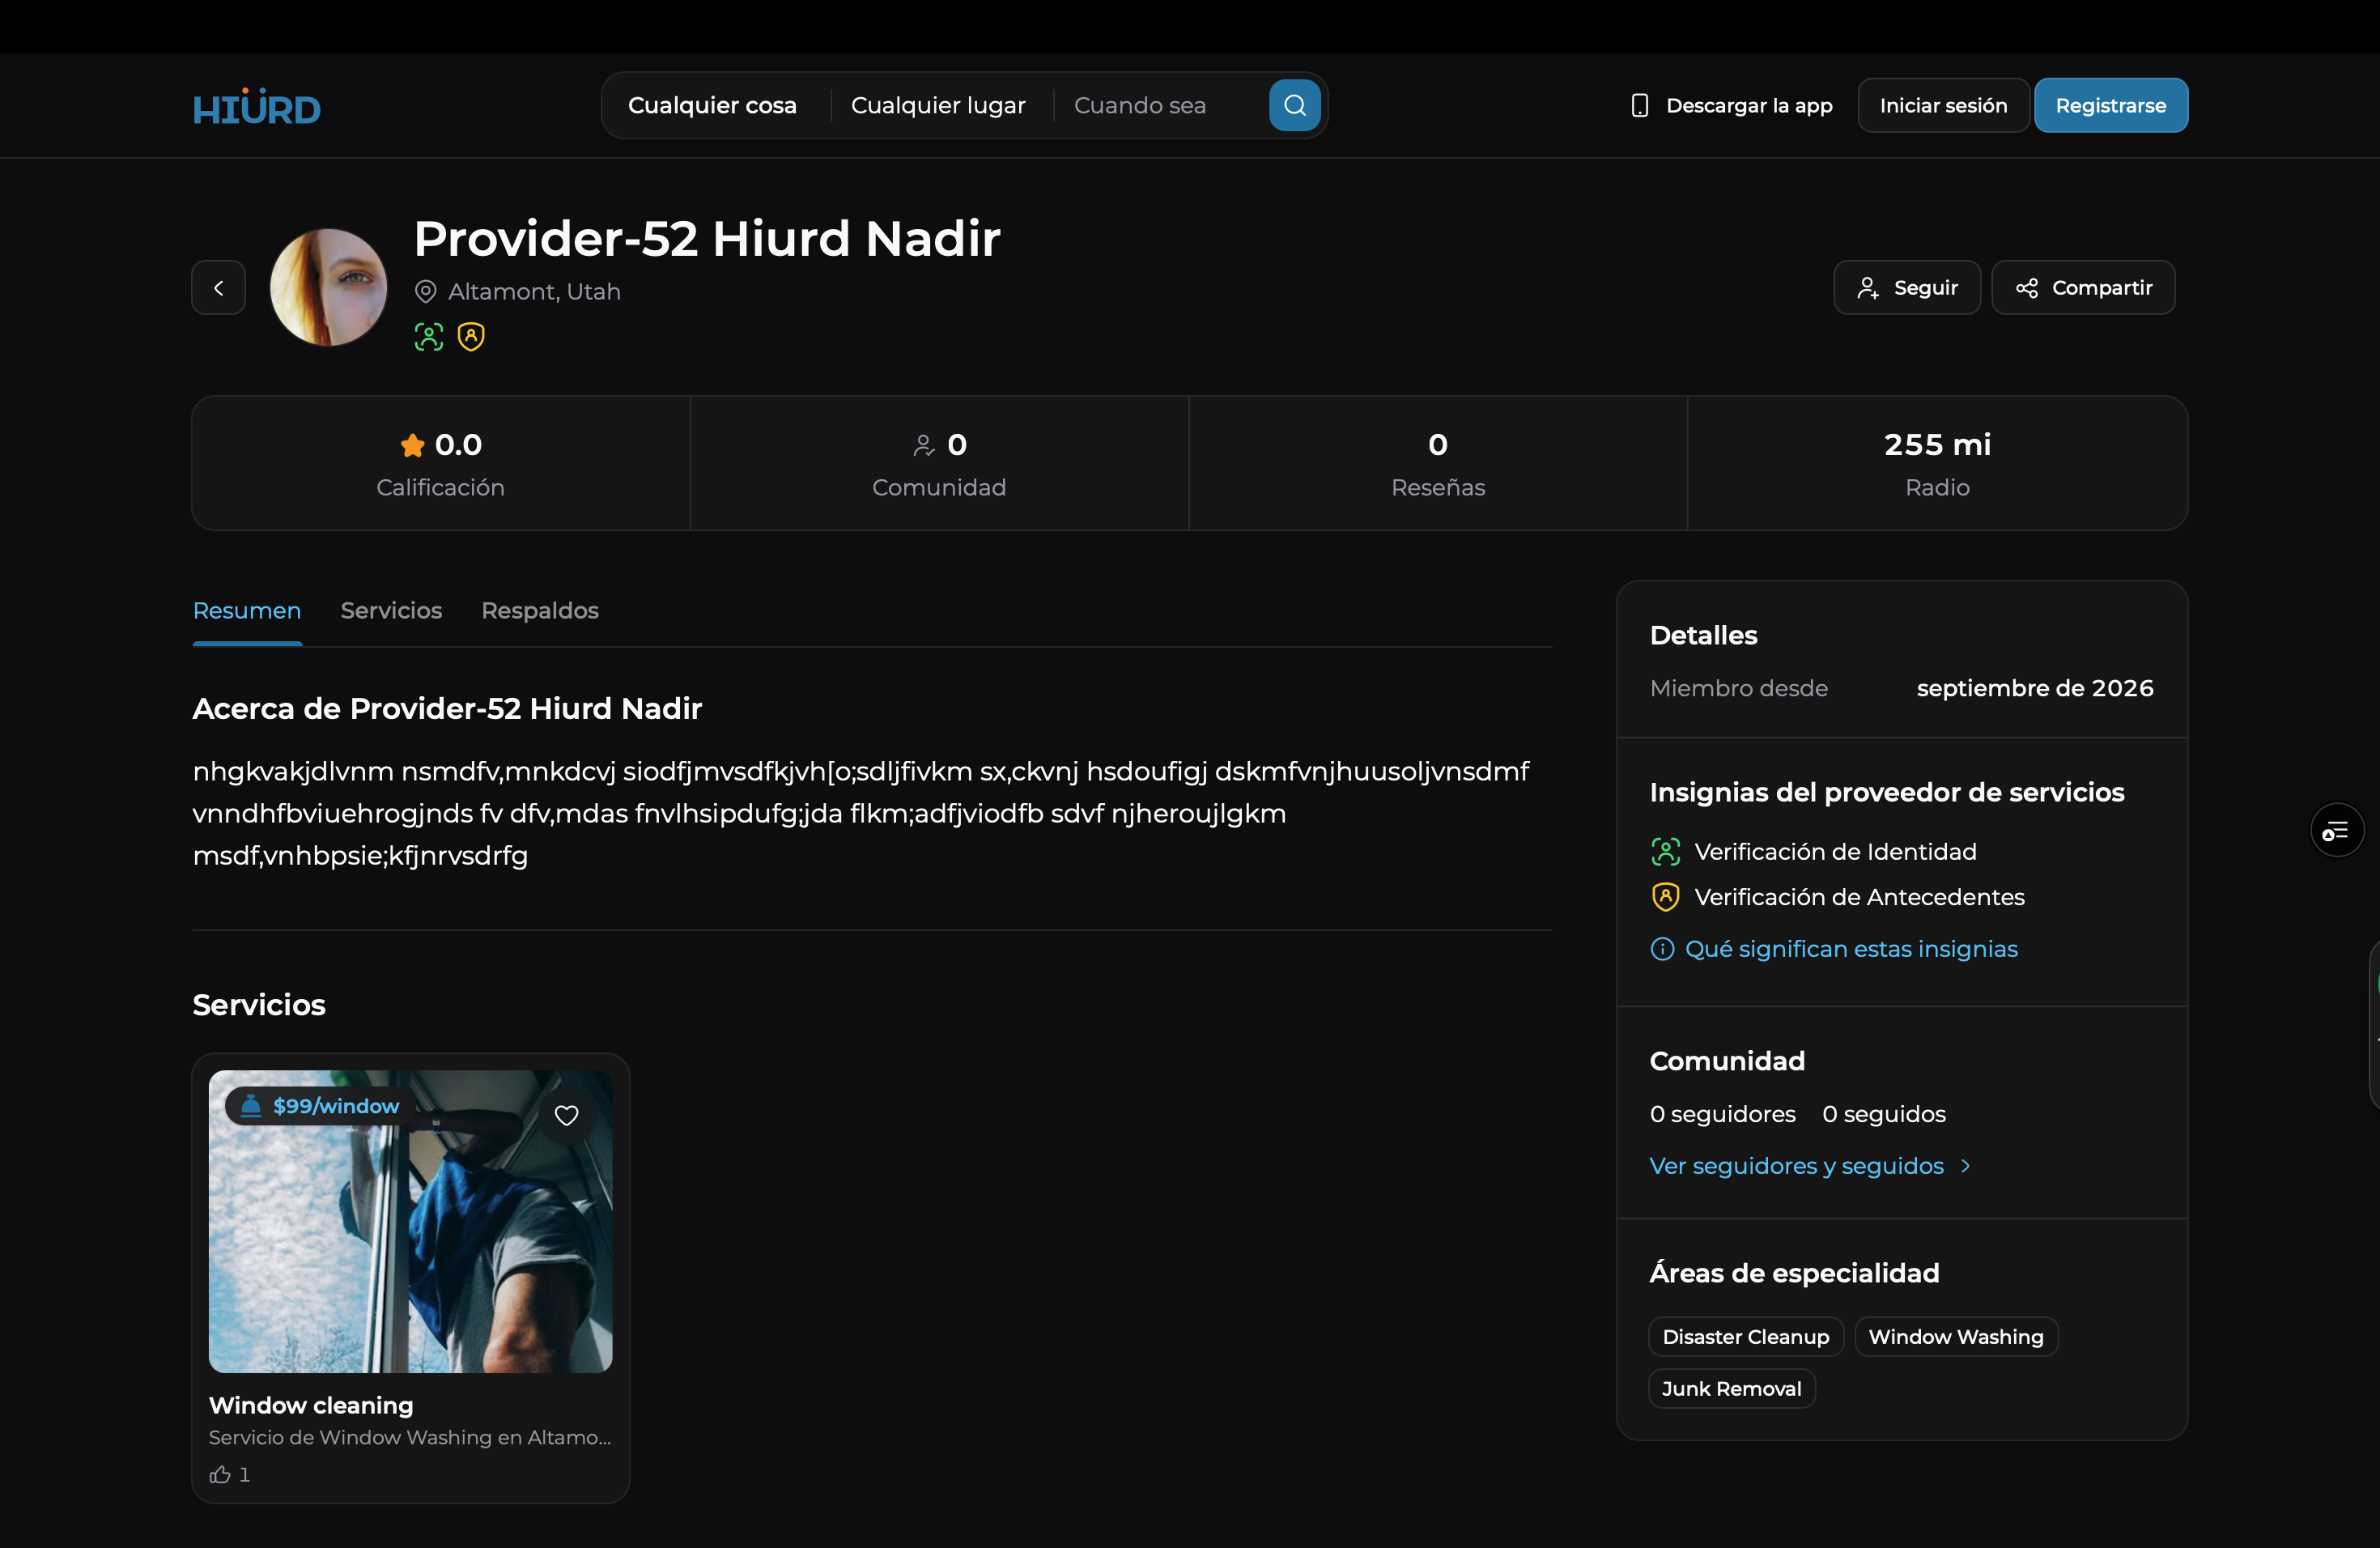This screenshot has height=1548, width=2380.
Task: Click the Registrarse button
Action: tap(2110, 105)
